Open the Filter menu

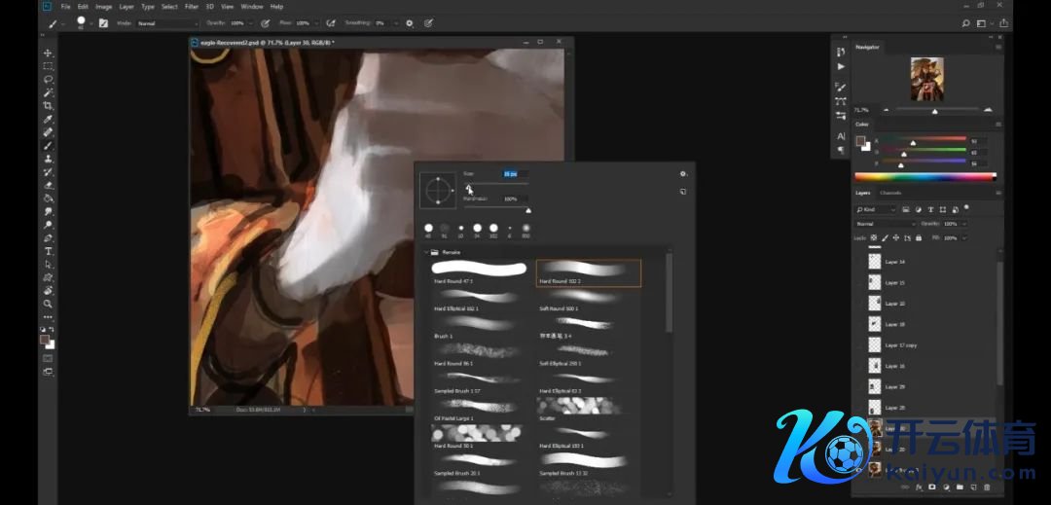192,7
